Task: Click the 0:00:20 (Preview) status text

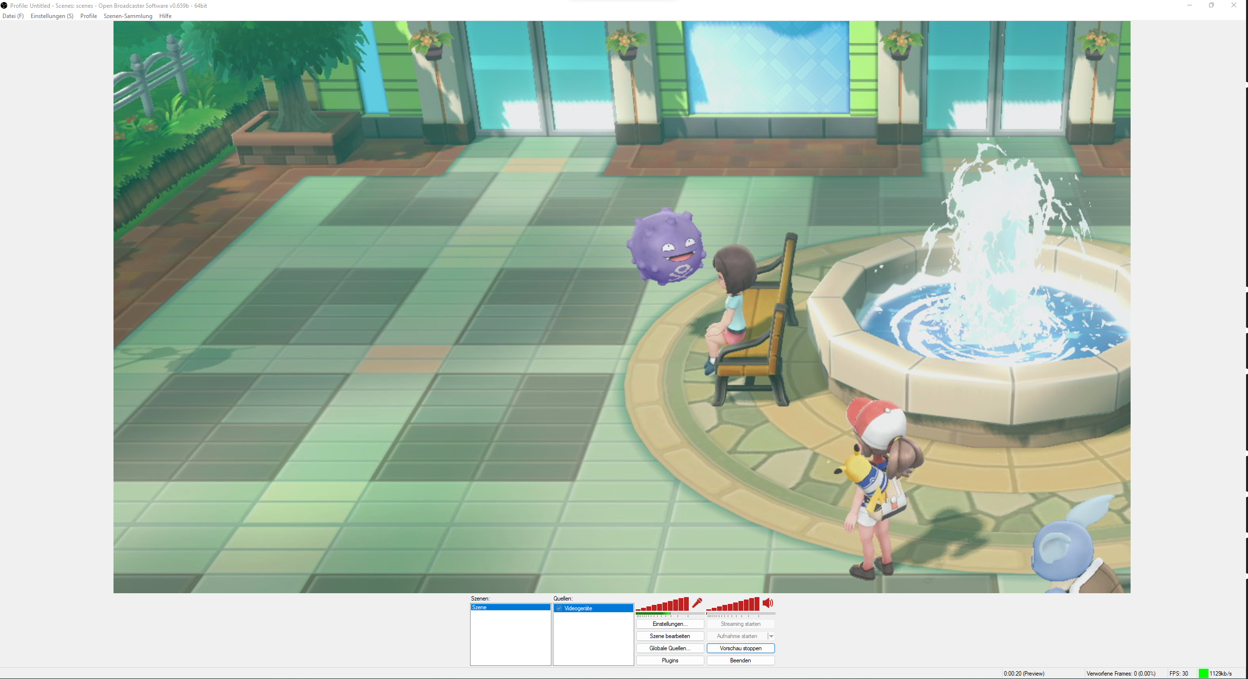Action: (x=1024, y=674)
